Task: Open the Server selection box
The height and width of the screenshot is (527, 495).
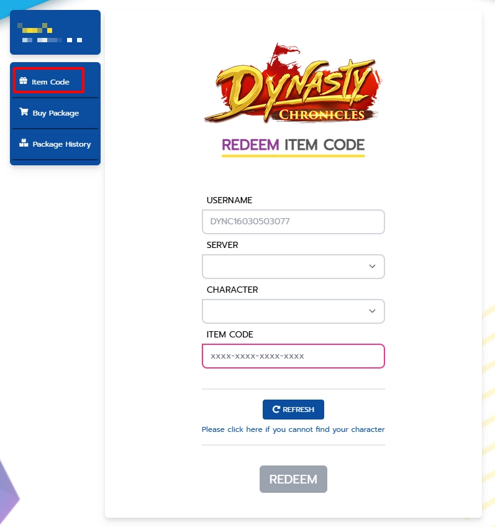Action: [293, 267]
